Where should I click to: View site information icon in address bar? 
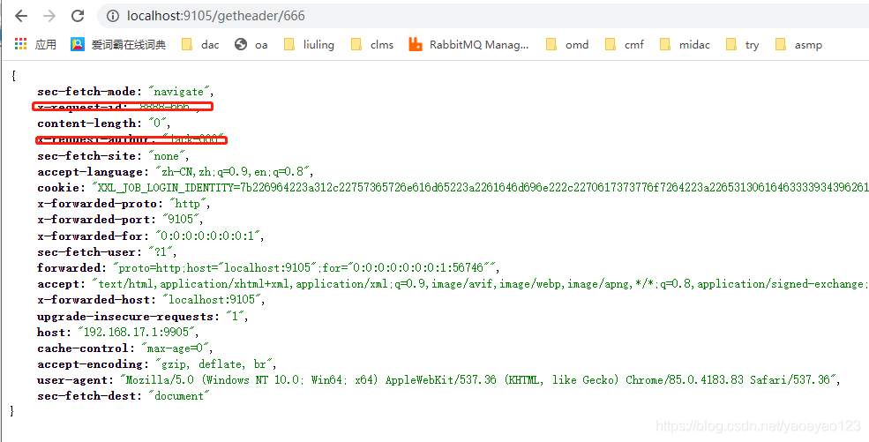(113, 16)
